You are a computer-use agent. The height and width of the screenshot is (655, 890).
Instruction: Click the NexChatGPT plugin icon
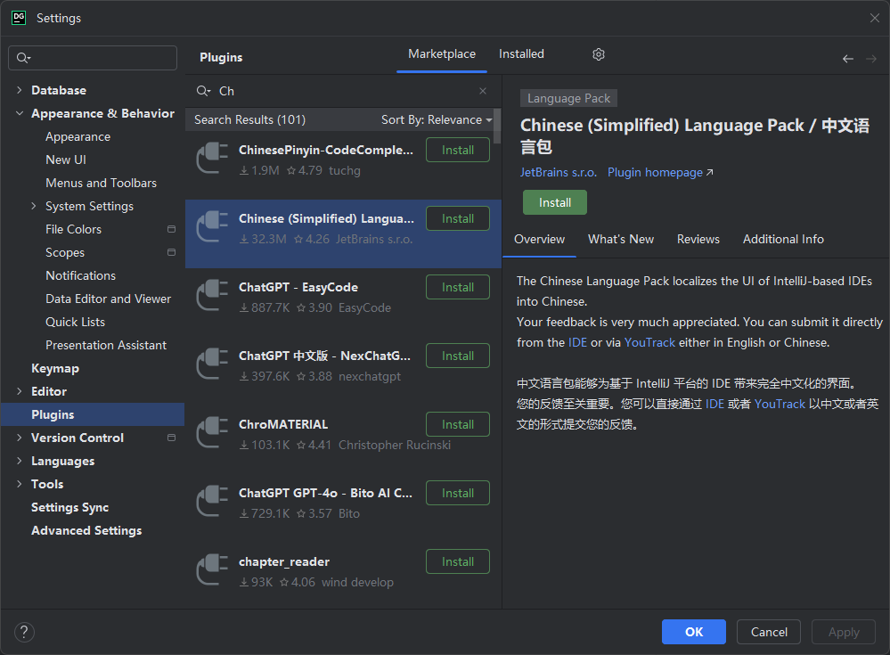(212, 364)
